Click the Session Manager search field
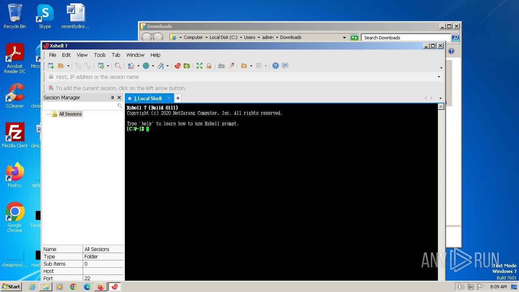The image size is (519, 292). point(80,106)
